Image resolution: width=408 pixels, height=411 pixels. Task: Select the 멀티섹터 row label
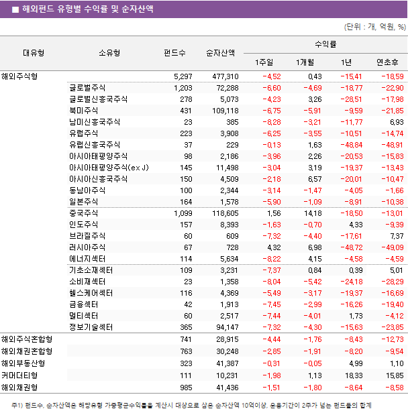click(83, 316)
